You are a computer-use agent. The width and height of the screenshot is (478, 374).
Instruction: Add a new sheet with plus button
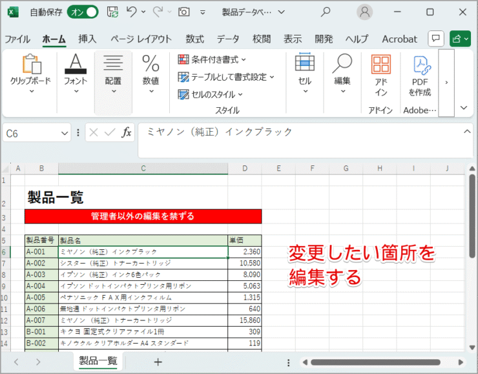pos(158,362)
